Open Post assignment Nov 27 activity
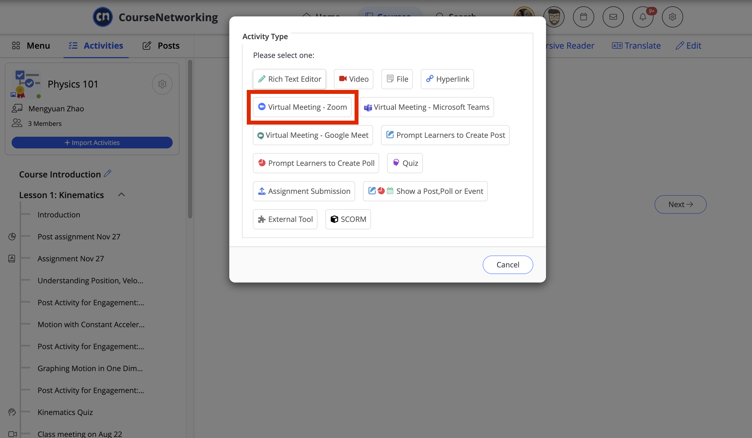 (x=79, y=237)
